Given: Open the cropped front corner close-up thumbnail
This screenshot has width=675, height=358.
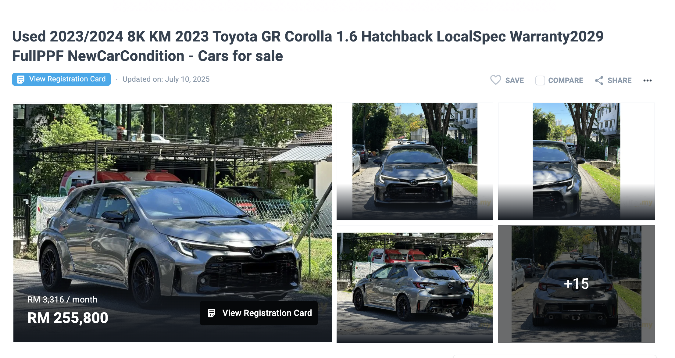Looking at the screenshot, I should tap(576, 161).
